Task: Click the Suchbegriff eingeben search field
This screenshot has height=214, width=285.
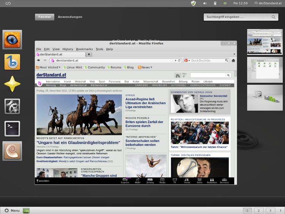Action: pyautogui.click(x=237, y=17)
